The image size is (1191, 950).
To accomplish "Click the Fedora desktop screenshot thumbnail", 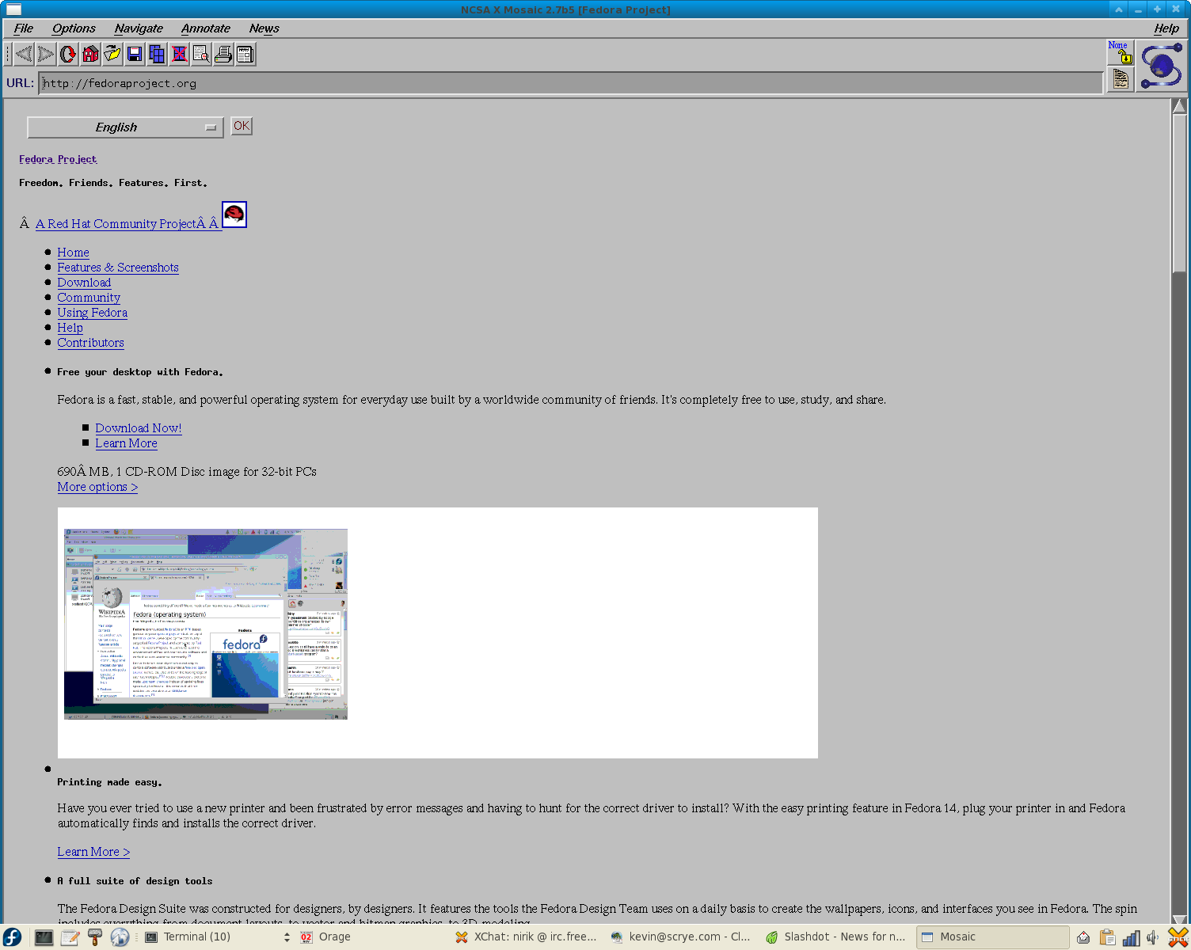I will (206, 624).
